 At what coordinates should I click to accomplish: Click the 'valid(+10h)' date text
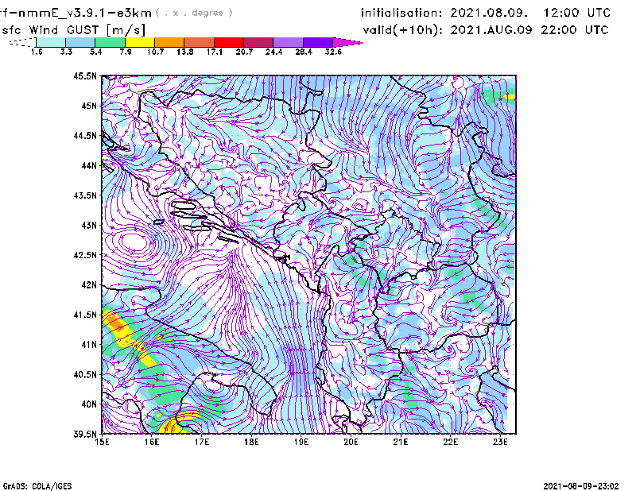click(486, 30)
